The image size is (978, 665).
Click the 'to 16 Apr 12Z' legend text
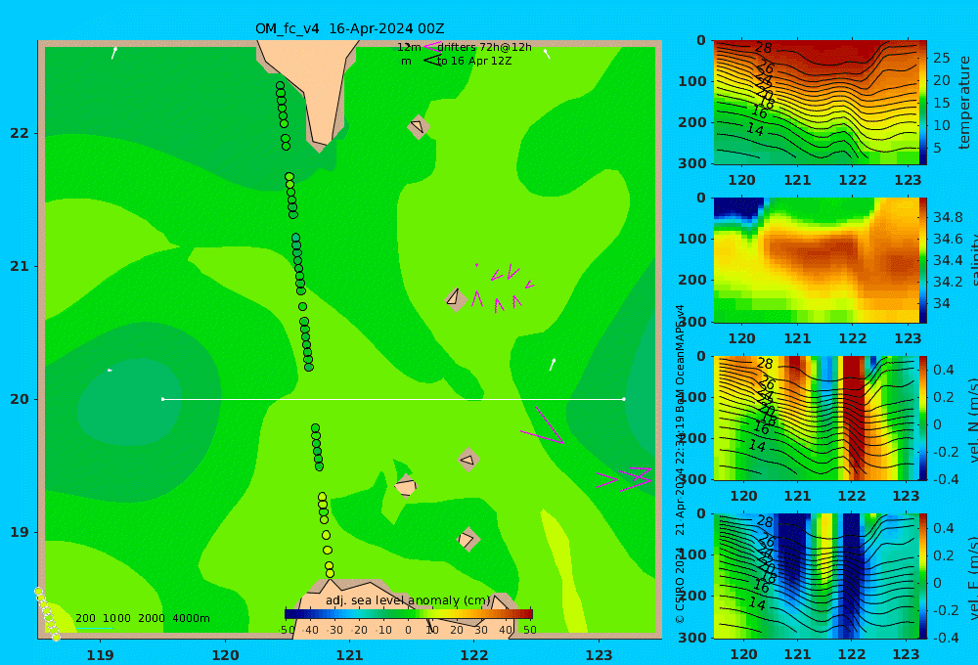[x=474, y=62]
